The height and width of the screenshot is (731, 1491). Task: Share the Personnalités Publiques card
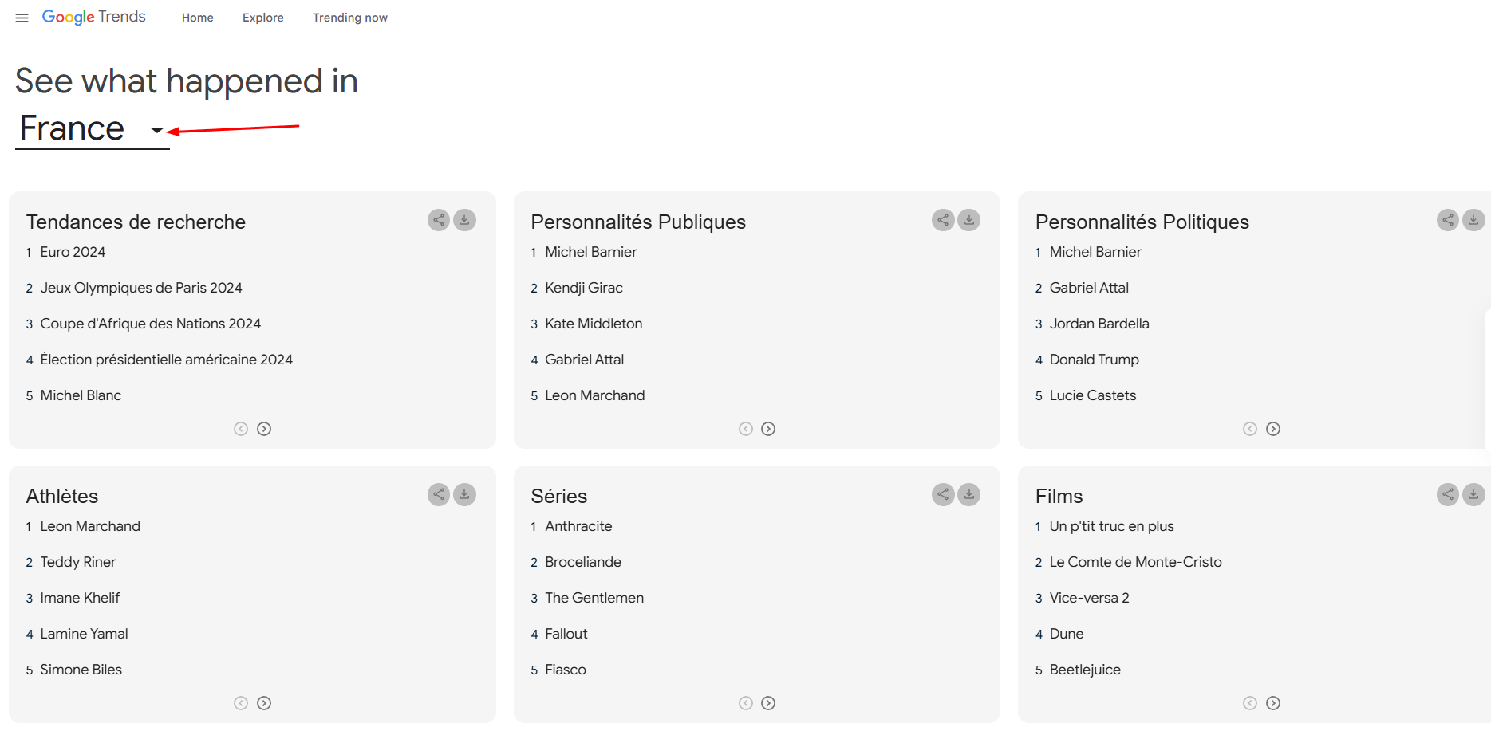(943, 220)
